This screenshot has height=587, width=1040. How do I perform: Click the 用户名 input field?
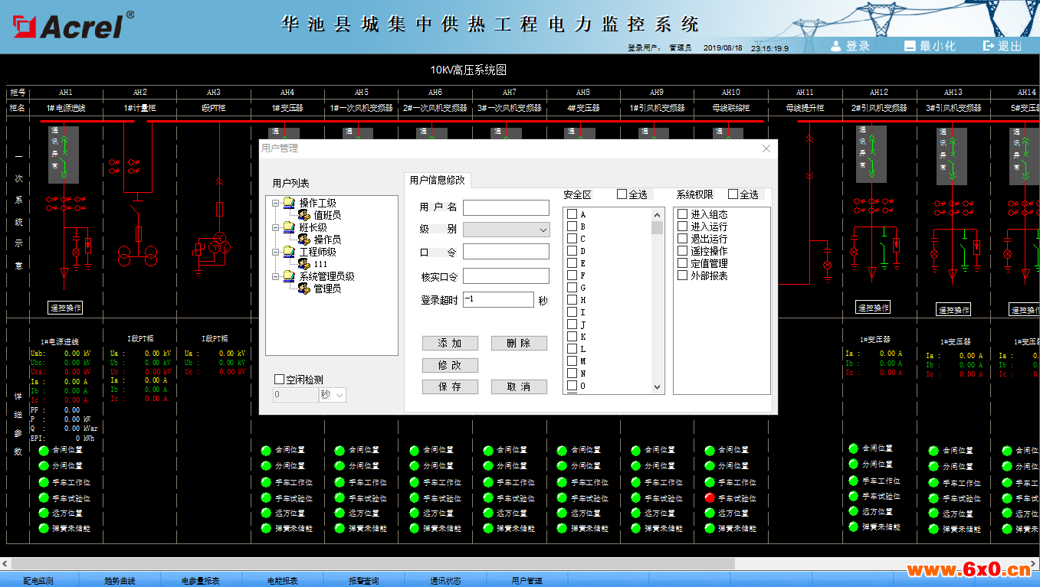pyautogui.click(x=506, y=207)
